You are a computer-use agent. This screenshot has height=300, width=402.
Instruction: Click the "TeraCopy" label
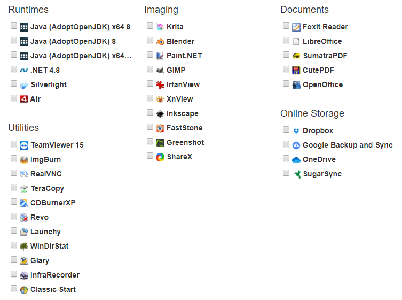coord(48,189)
